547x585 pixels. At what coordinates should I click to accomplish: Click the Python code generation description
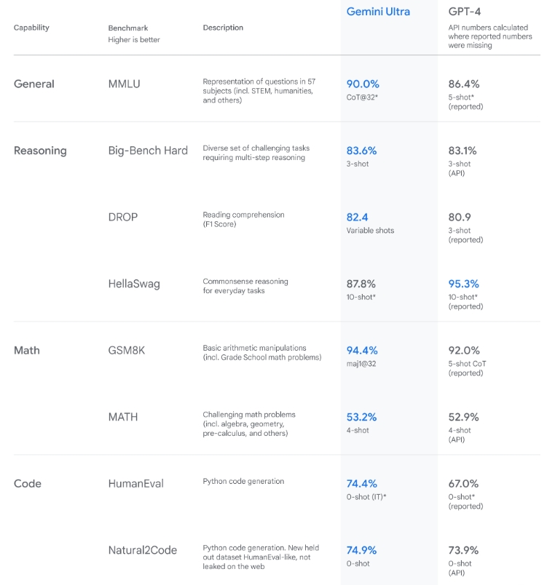point(243,481)
